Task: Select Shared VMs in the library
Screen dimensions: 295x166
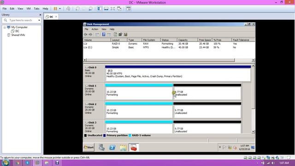Action: (18, 35)
